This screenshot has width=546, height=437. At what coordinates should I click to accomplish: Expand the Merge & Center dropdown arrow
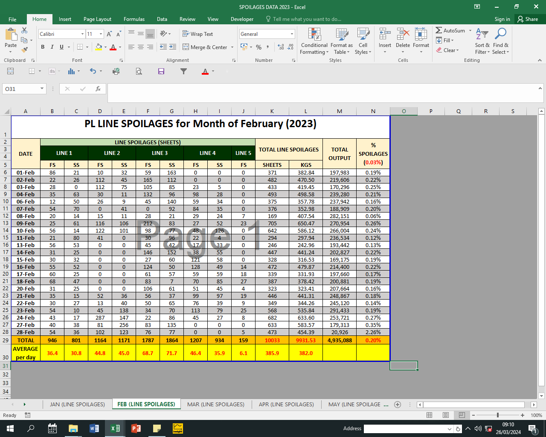tap(232, 47)
